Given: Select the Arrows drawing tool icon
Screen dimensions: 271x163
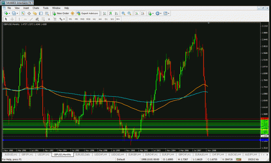Looking at the screenshot, I should coord(61,19).
